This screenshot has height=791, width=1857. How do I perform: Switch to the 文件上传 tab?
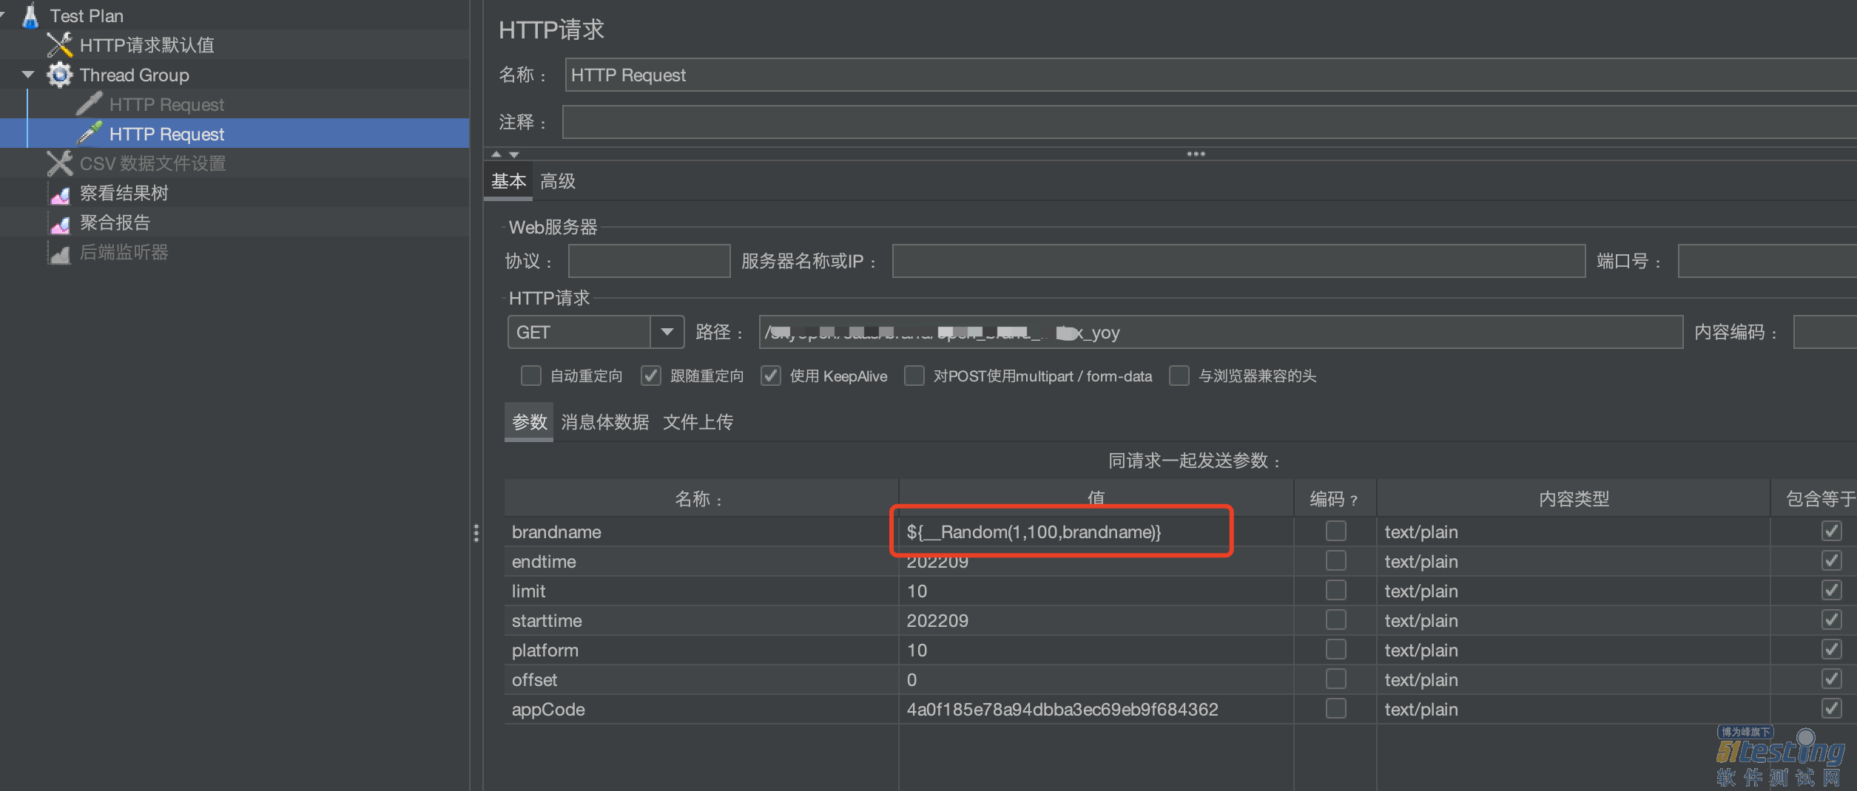click(x=698, y=422)
